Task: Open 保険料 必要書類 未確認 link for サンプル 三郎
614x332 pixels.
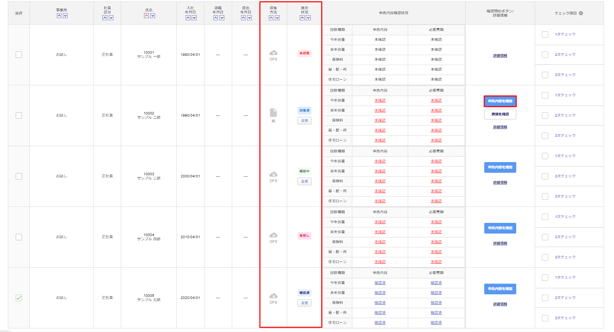Action: (x=436, y=181)
